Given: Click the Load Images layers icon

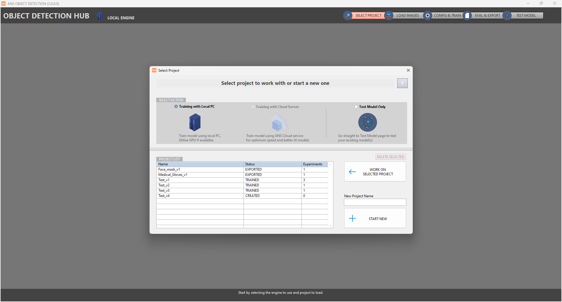Looking at the screenshot, I should (x=389, y=16).
